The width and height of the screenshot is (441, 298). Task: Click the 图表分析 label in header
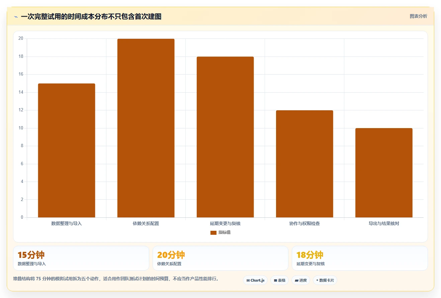pyautogui.click(x=418, y=16)
